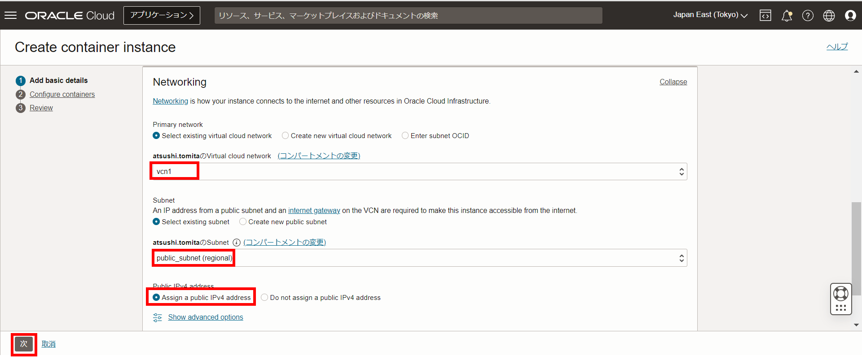Open the language globe icon
Viewport: 862px width, 360px height.
point(829,16)
